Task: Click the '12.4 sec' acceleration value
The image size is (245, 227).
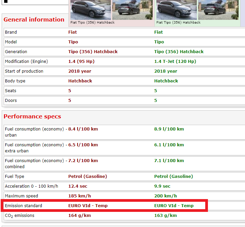Action: tap(77, 186)
